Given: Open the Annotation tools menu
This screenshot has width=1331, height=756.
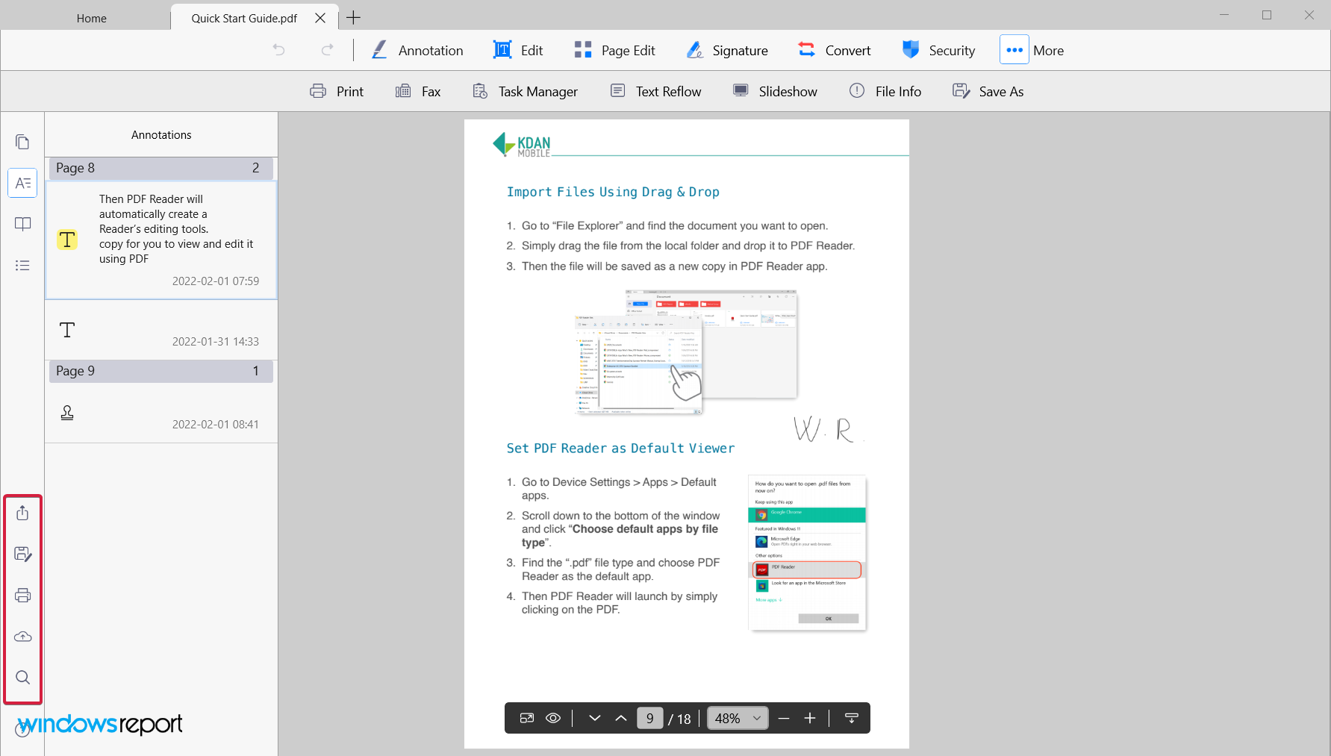Looking at the screenshot, I should (417, 50).
